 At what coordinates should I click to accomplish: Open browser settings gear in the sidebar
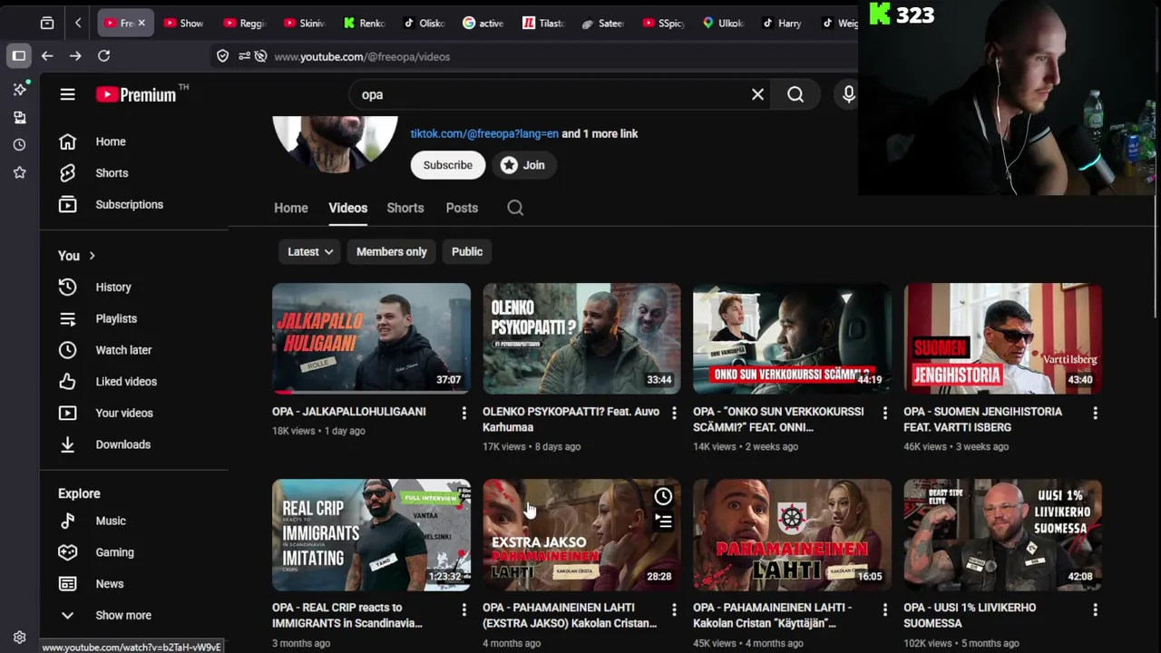(x=19, y=638)
